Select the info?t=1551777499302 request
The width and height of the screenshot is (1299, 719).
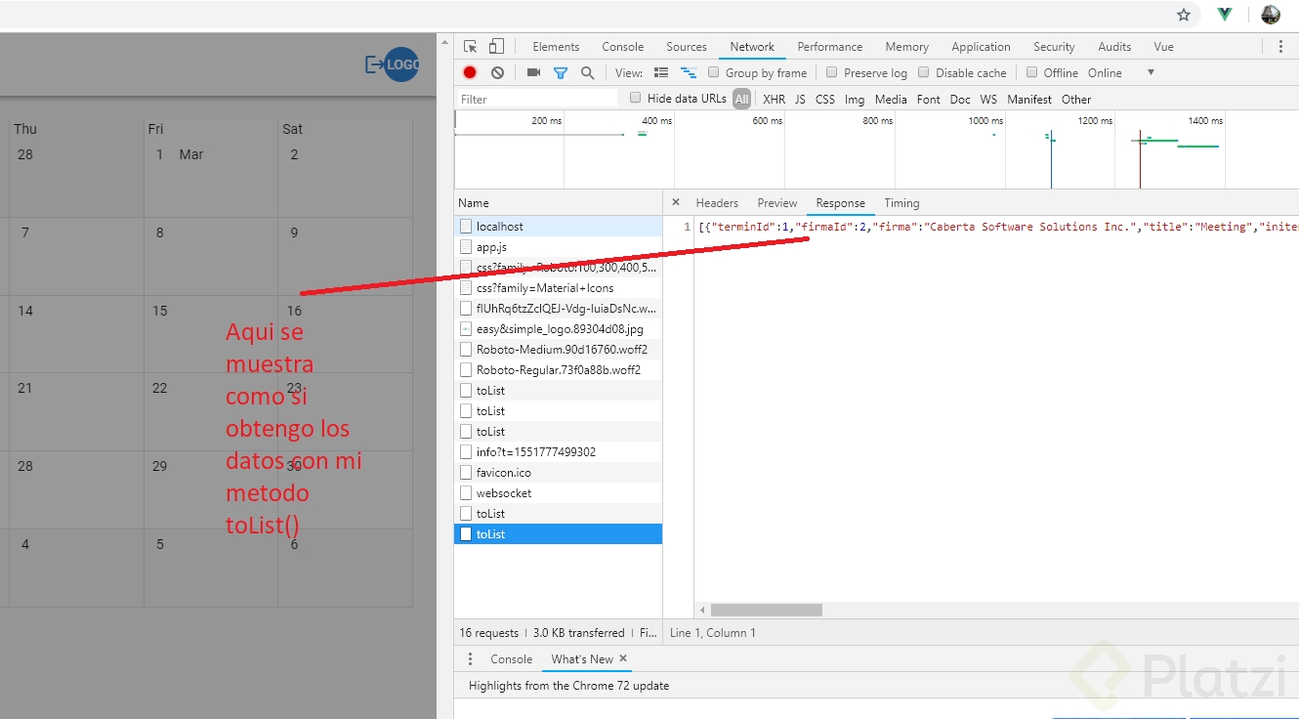pyautogui.click(x=559, y=451)
